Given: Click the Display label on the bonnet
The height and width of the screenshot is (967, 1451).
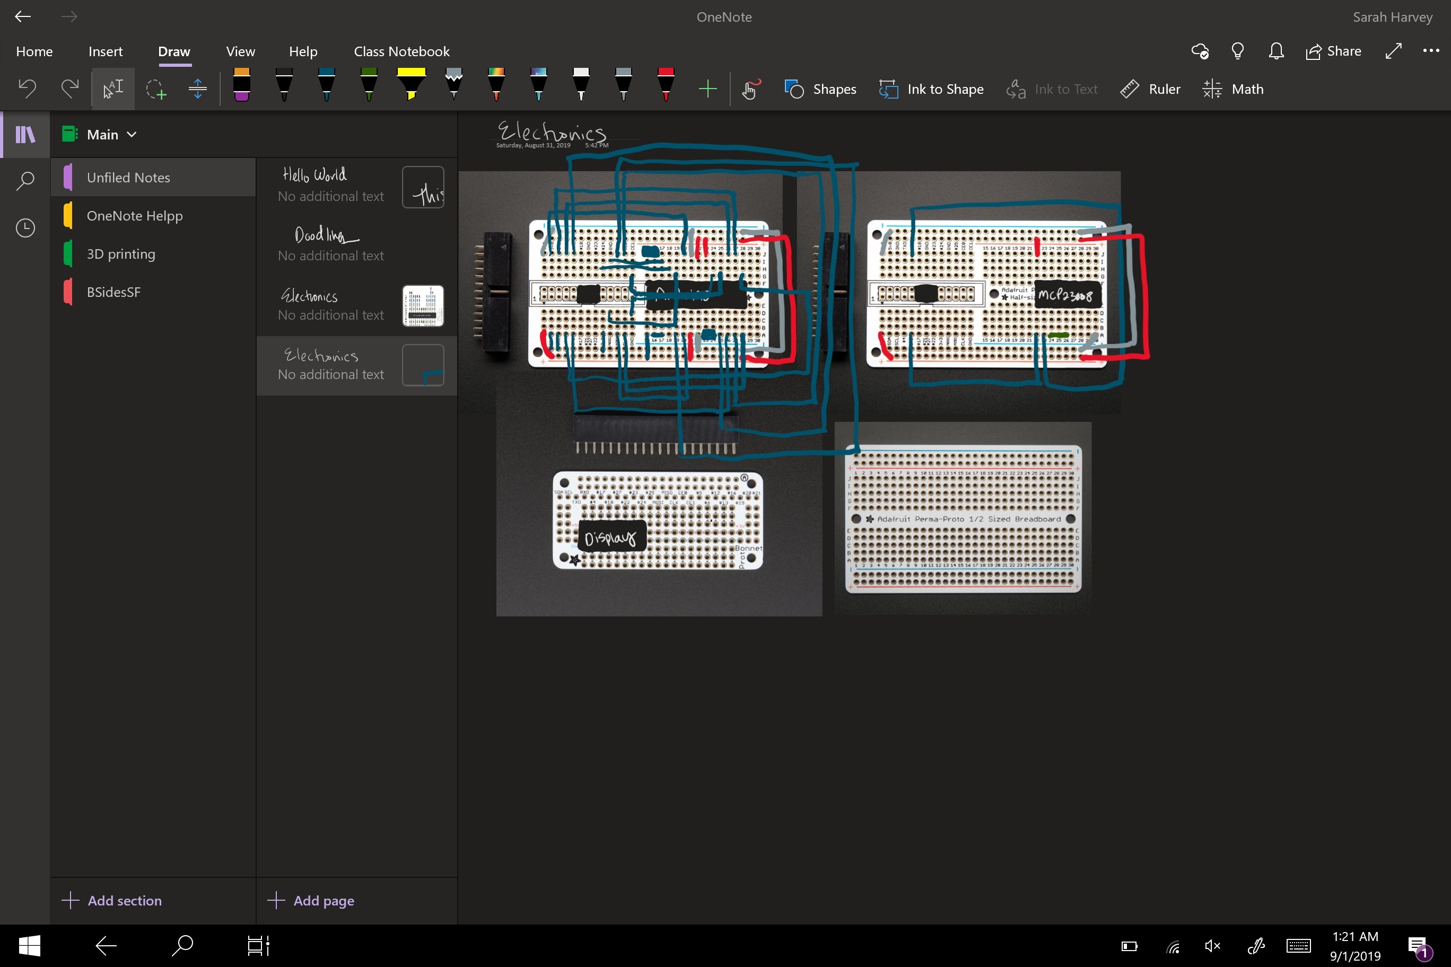Looking at the screenshot, I should (x=611, y=537).
